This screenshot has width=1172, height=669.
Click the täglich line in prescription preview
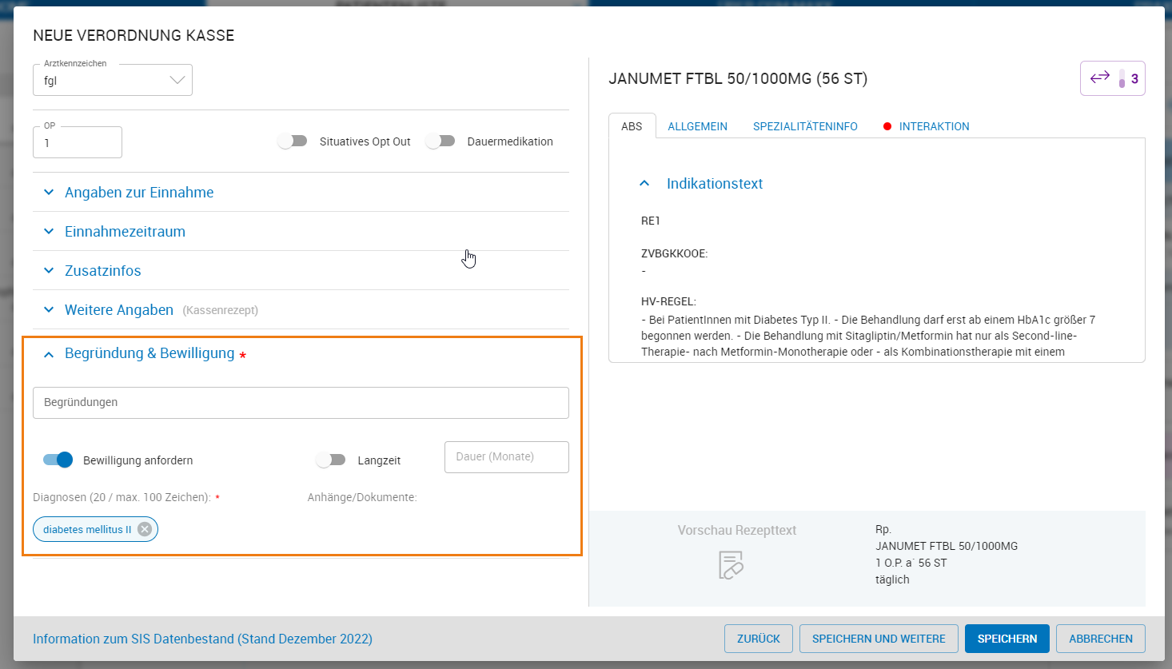(892, 579)
